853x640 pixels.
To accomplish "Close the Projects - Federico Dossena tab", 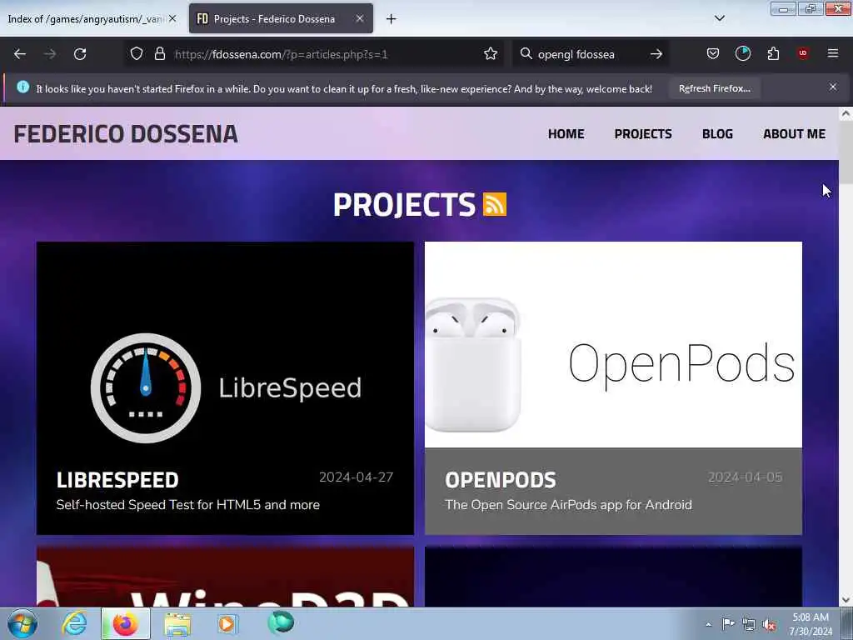I will pos(360,18).
